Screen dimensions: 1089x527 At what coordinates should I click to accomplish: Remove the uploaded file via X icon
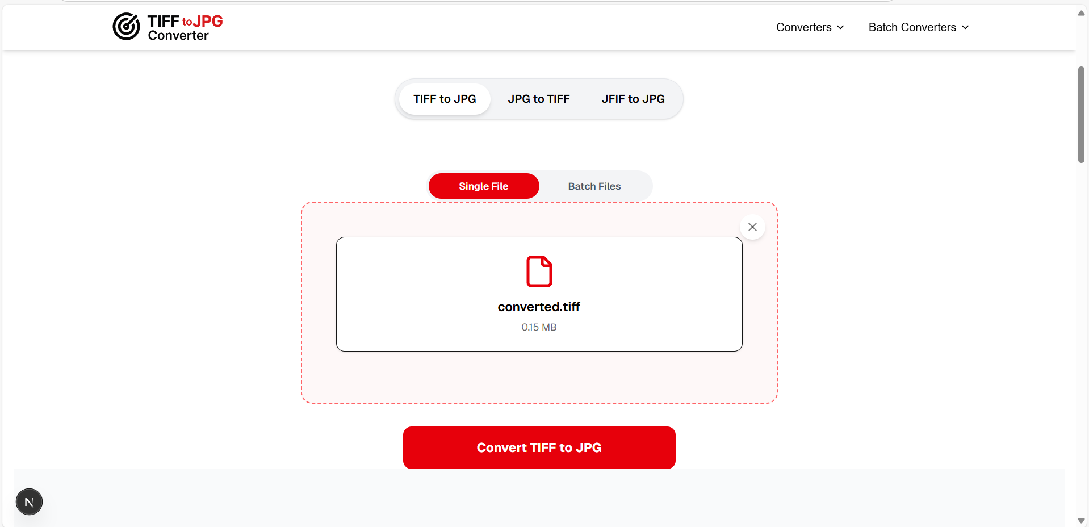(752, 227)
